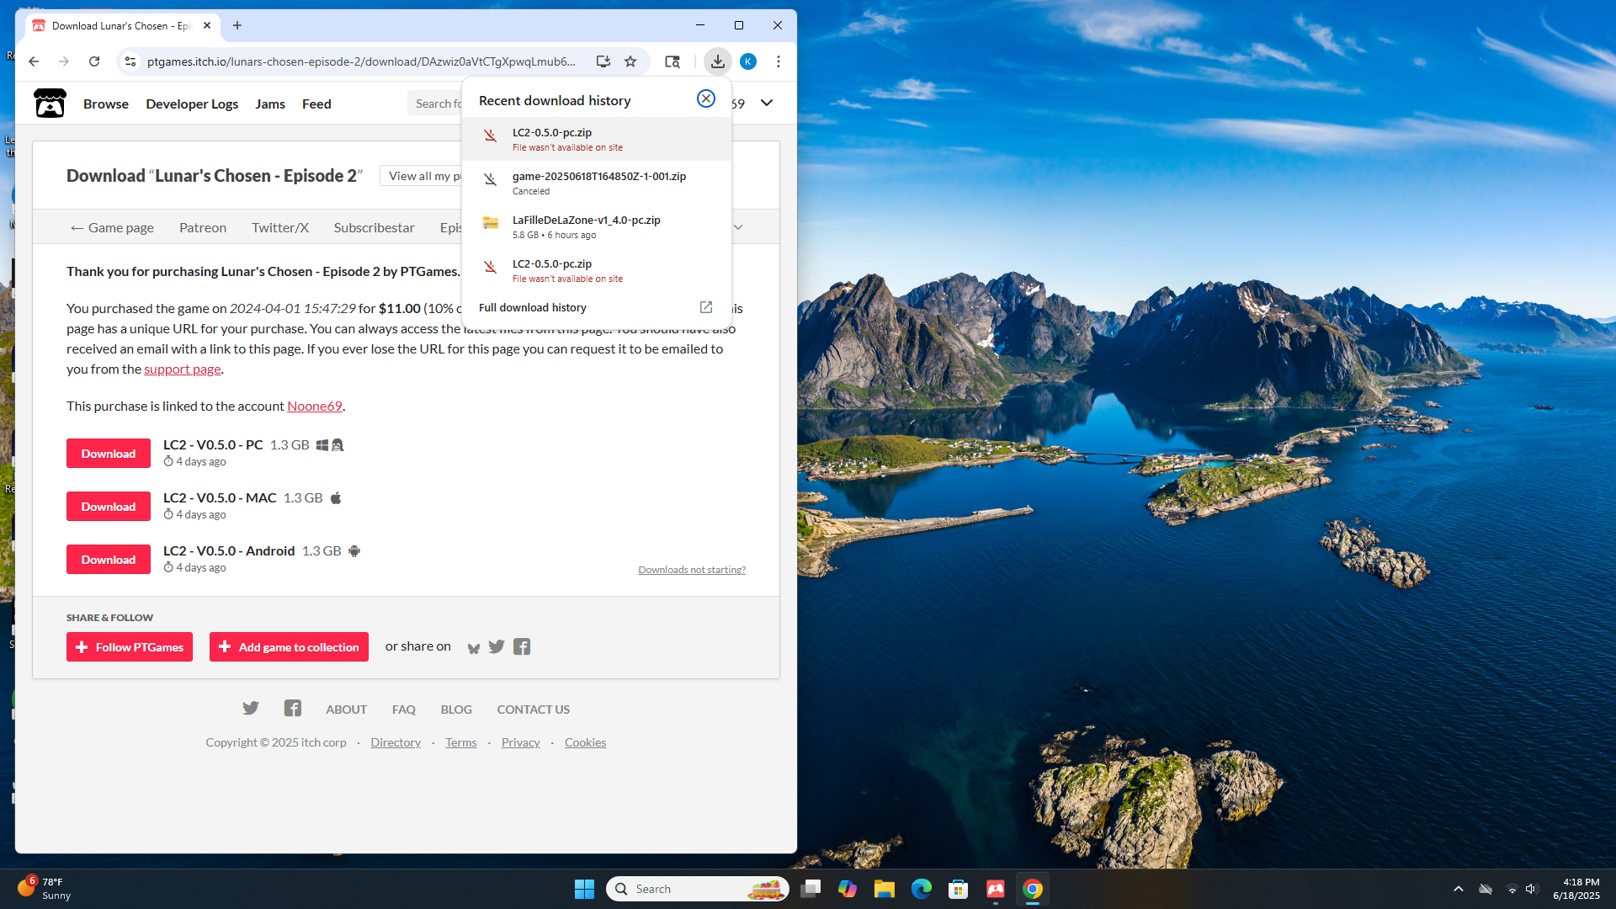Return to Game page link
1616x909 pixels.
click(112, 227)
